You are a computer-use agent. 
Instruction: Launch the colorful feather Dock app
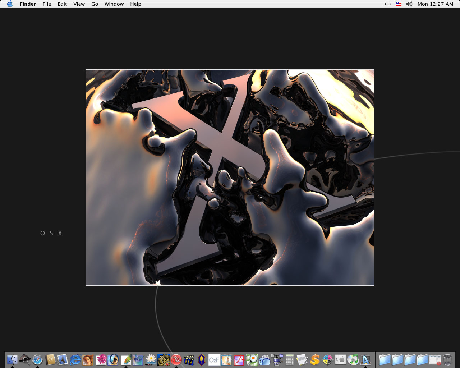[126, 359]
